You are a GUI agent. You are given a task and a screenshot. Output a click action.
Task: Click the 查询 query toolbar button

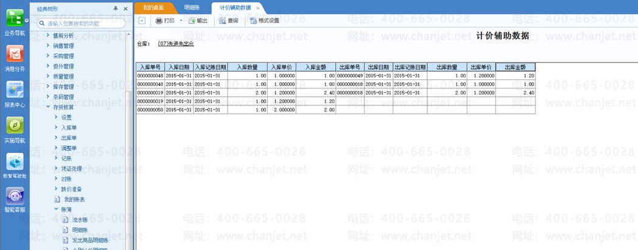coord(229,21)
